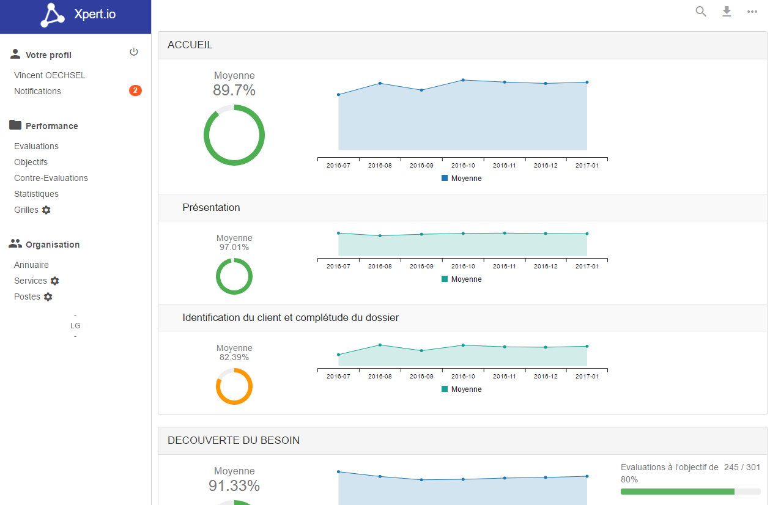
Task: Click the Xpert.io logo icon
Action: [x=53, y=15]
